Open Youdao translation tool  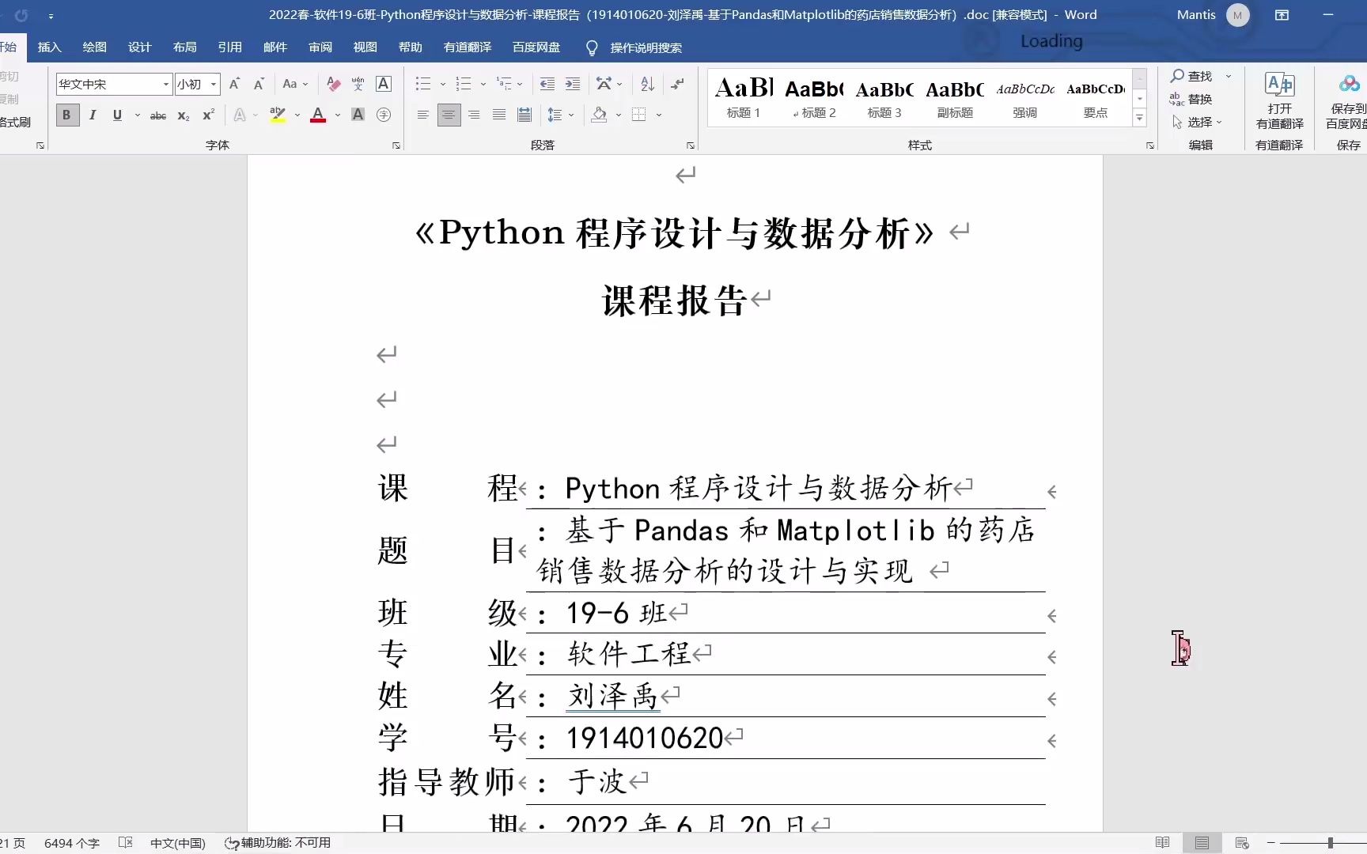1279,102
